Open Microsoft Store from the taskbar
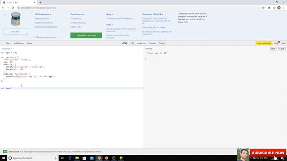 (x=84, y=158)
